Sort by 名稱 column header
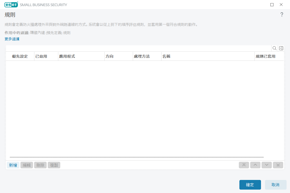Screen dimensions: 290x193 (x=208, y=56)
